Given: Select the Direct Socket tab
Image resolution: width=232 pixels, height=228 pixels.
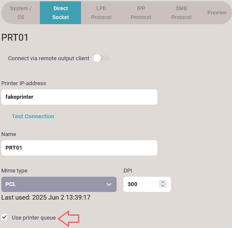Looking at the screenshot, I should pos(61,13).
